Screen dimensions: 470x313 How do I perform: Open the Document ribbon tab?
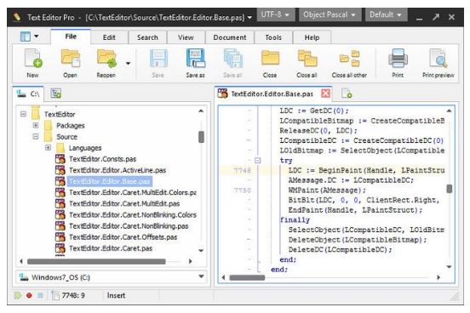pos(230,37)
